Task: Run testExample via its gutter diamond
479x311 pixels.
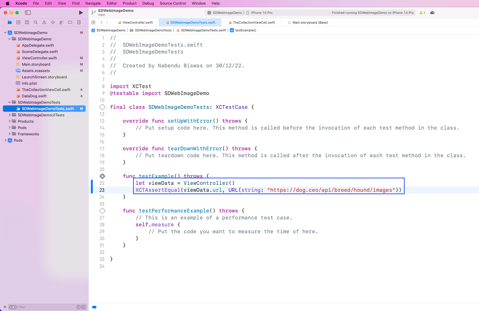Action: pyautogui.click(x=102, y=176)
